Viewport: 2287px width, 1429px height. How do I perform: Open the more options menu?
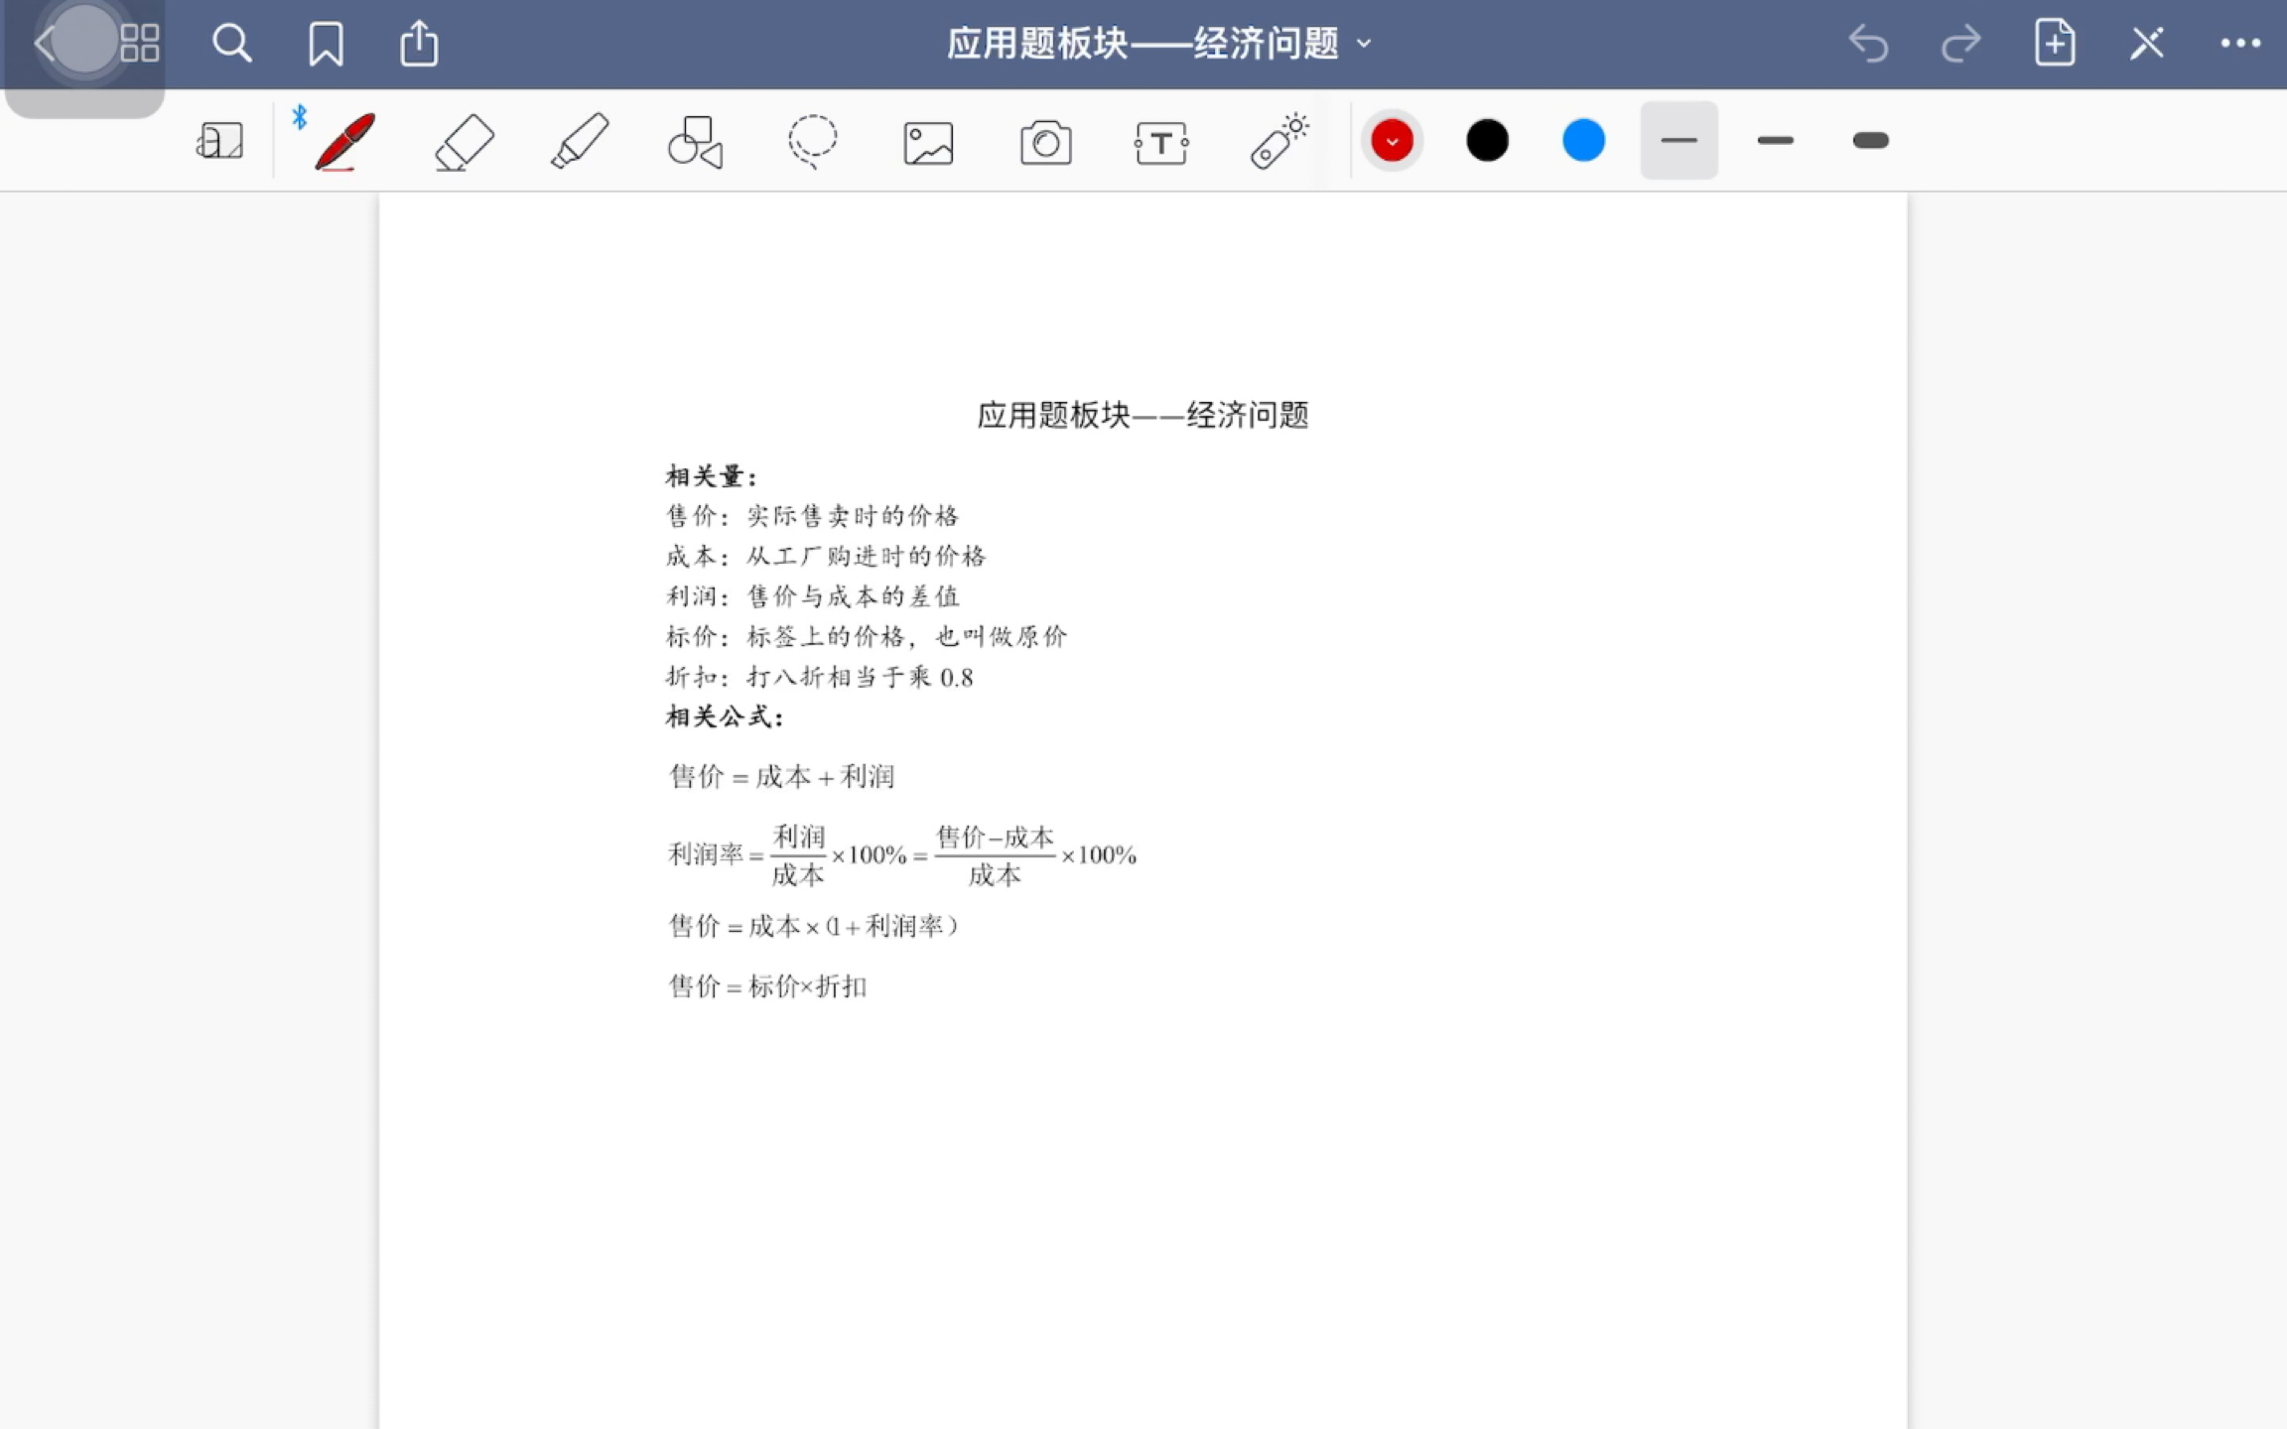(x=2240, y=43)
